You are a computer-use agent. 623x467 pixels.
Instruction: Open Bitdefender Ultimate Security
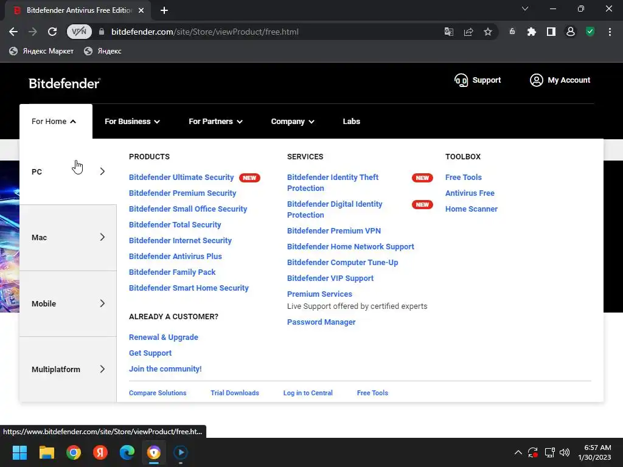(181, 178)
